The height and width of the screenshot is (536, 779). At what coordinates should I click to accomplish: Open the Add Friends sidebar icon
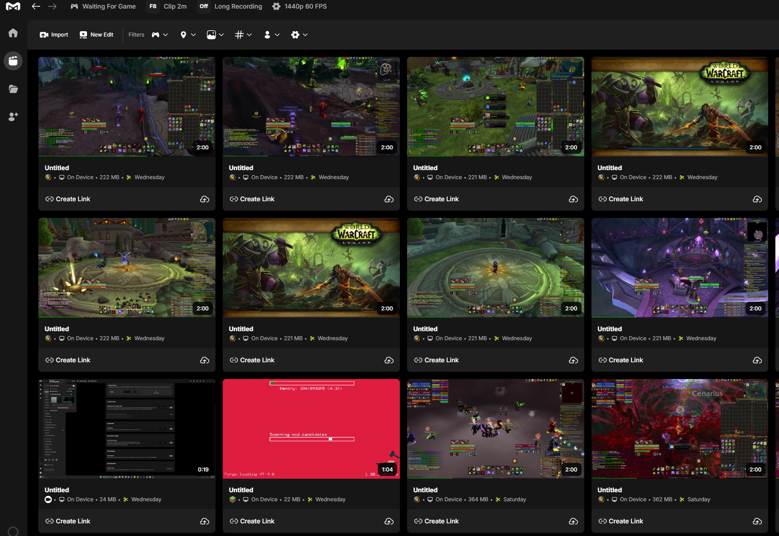click(x=13, y=116)
